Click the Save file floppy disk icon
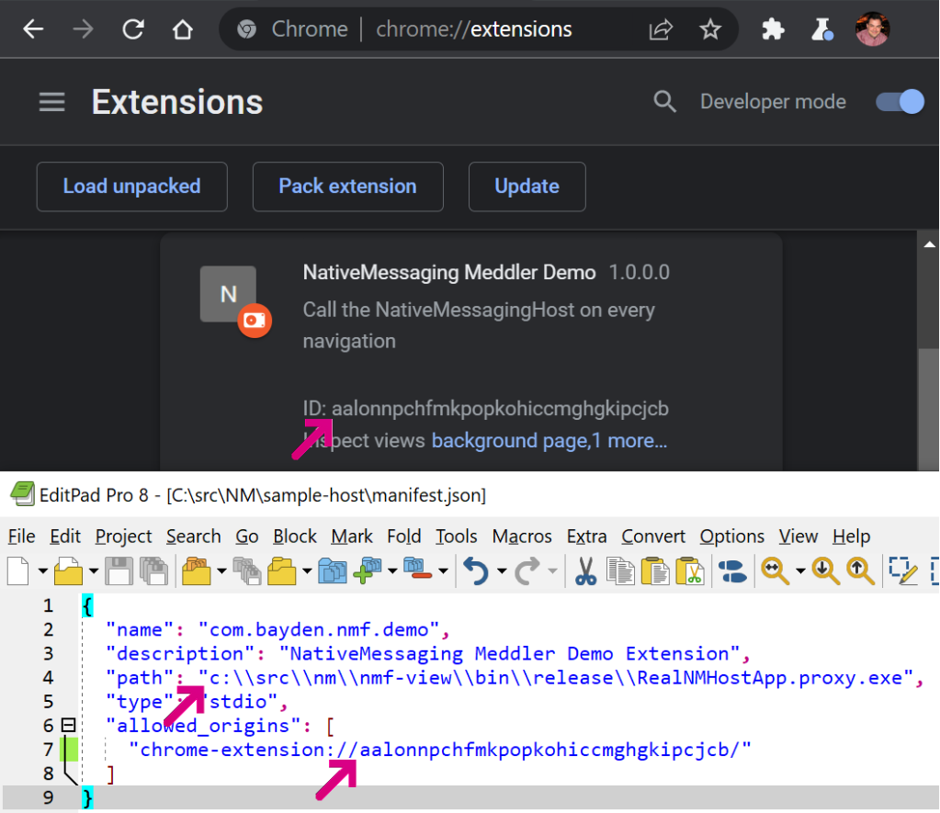This screenshot has width=940, height=813. click(x=119, y=571)
